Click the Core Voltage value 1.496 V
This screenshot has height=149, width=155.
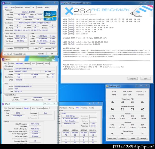[38, 20]
